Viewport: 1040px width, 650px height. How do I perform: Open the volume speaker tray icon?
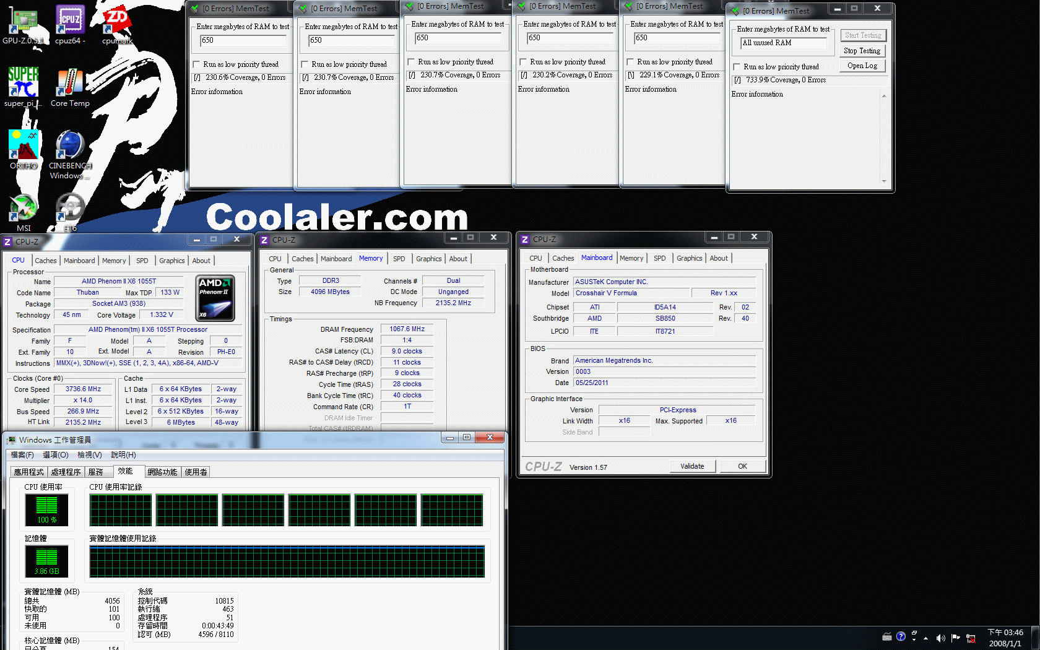[x=940, y=638]
